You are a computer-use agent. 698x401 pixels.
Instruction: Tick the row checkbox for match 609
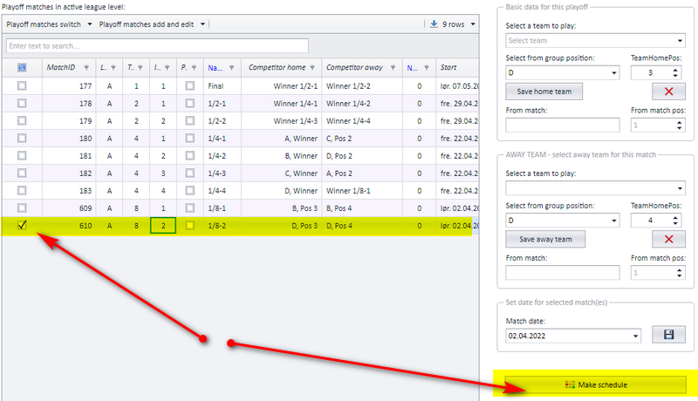click(x=22, y=207)
